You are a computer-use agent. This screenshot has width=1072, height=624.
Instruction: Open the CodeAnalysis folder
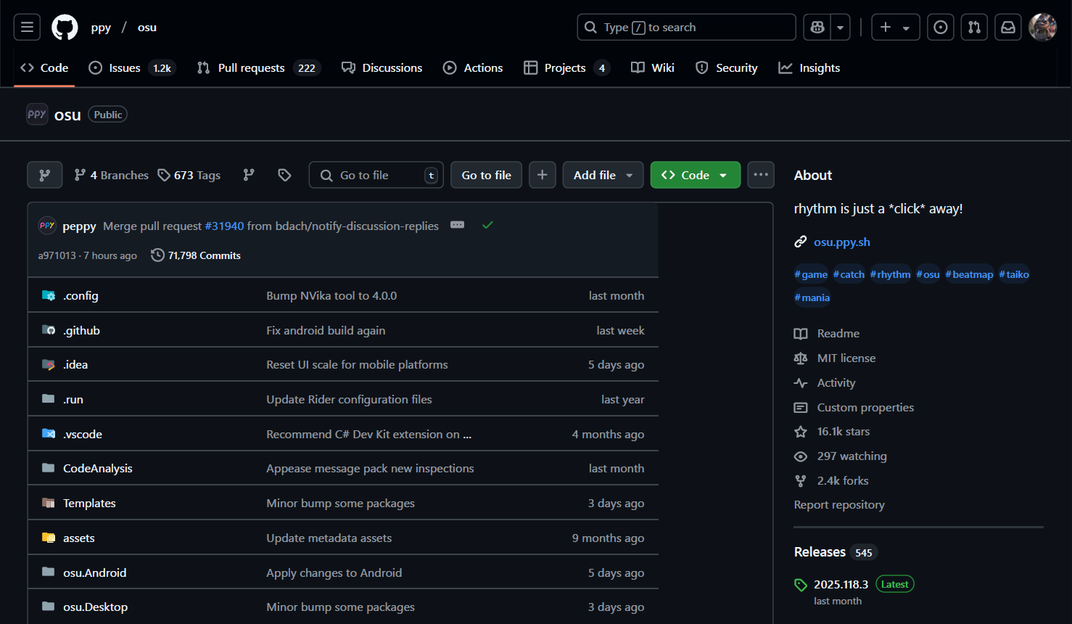[x=98, y=468]
